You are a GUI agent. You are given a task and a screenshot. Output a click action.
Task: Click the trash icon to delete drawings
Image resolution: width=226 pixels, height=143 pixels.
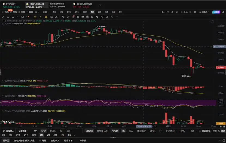107,17
